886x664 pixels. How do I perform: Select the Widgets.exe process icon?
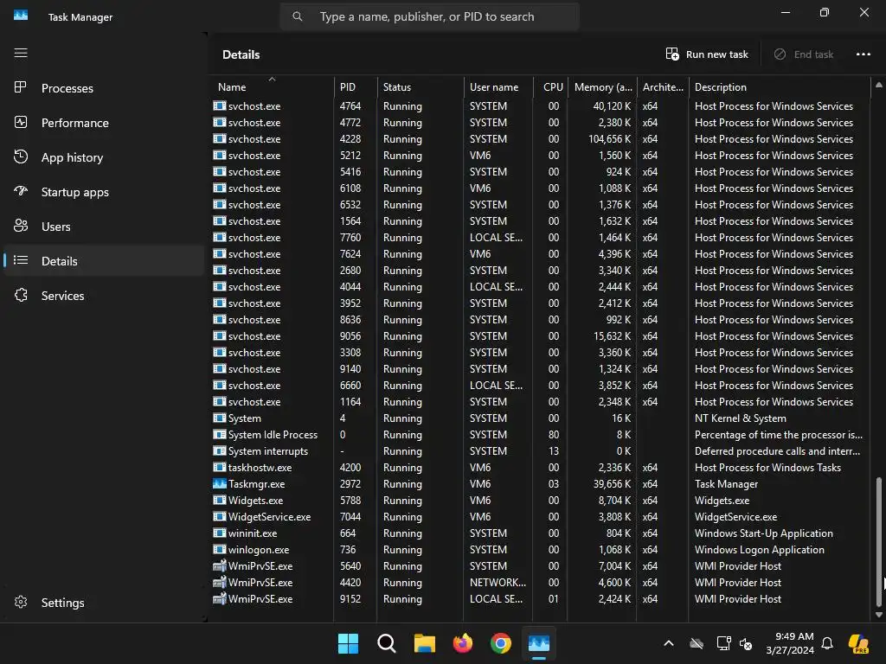coord(219,501)
